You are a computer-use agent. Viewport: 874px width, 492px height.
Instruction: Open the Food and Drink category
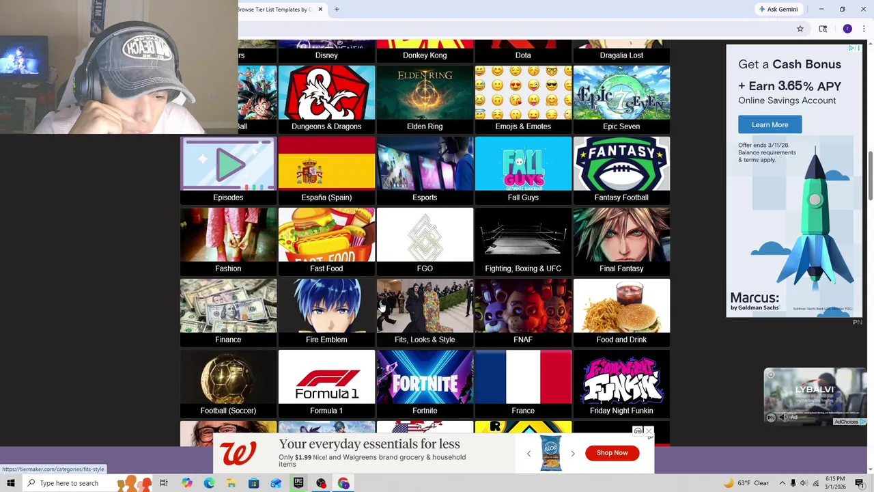621,312
